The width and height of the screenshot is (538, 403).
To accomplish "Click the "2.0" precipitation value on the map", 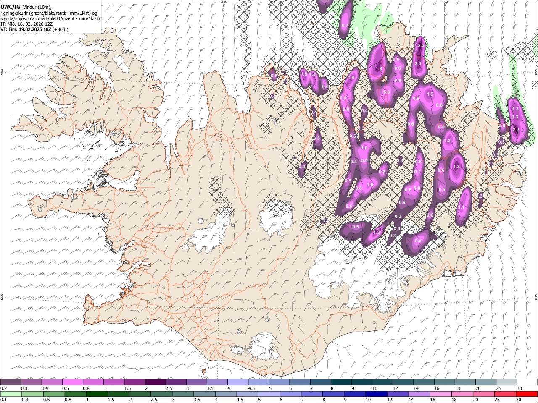I will coord(418,63).
